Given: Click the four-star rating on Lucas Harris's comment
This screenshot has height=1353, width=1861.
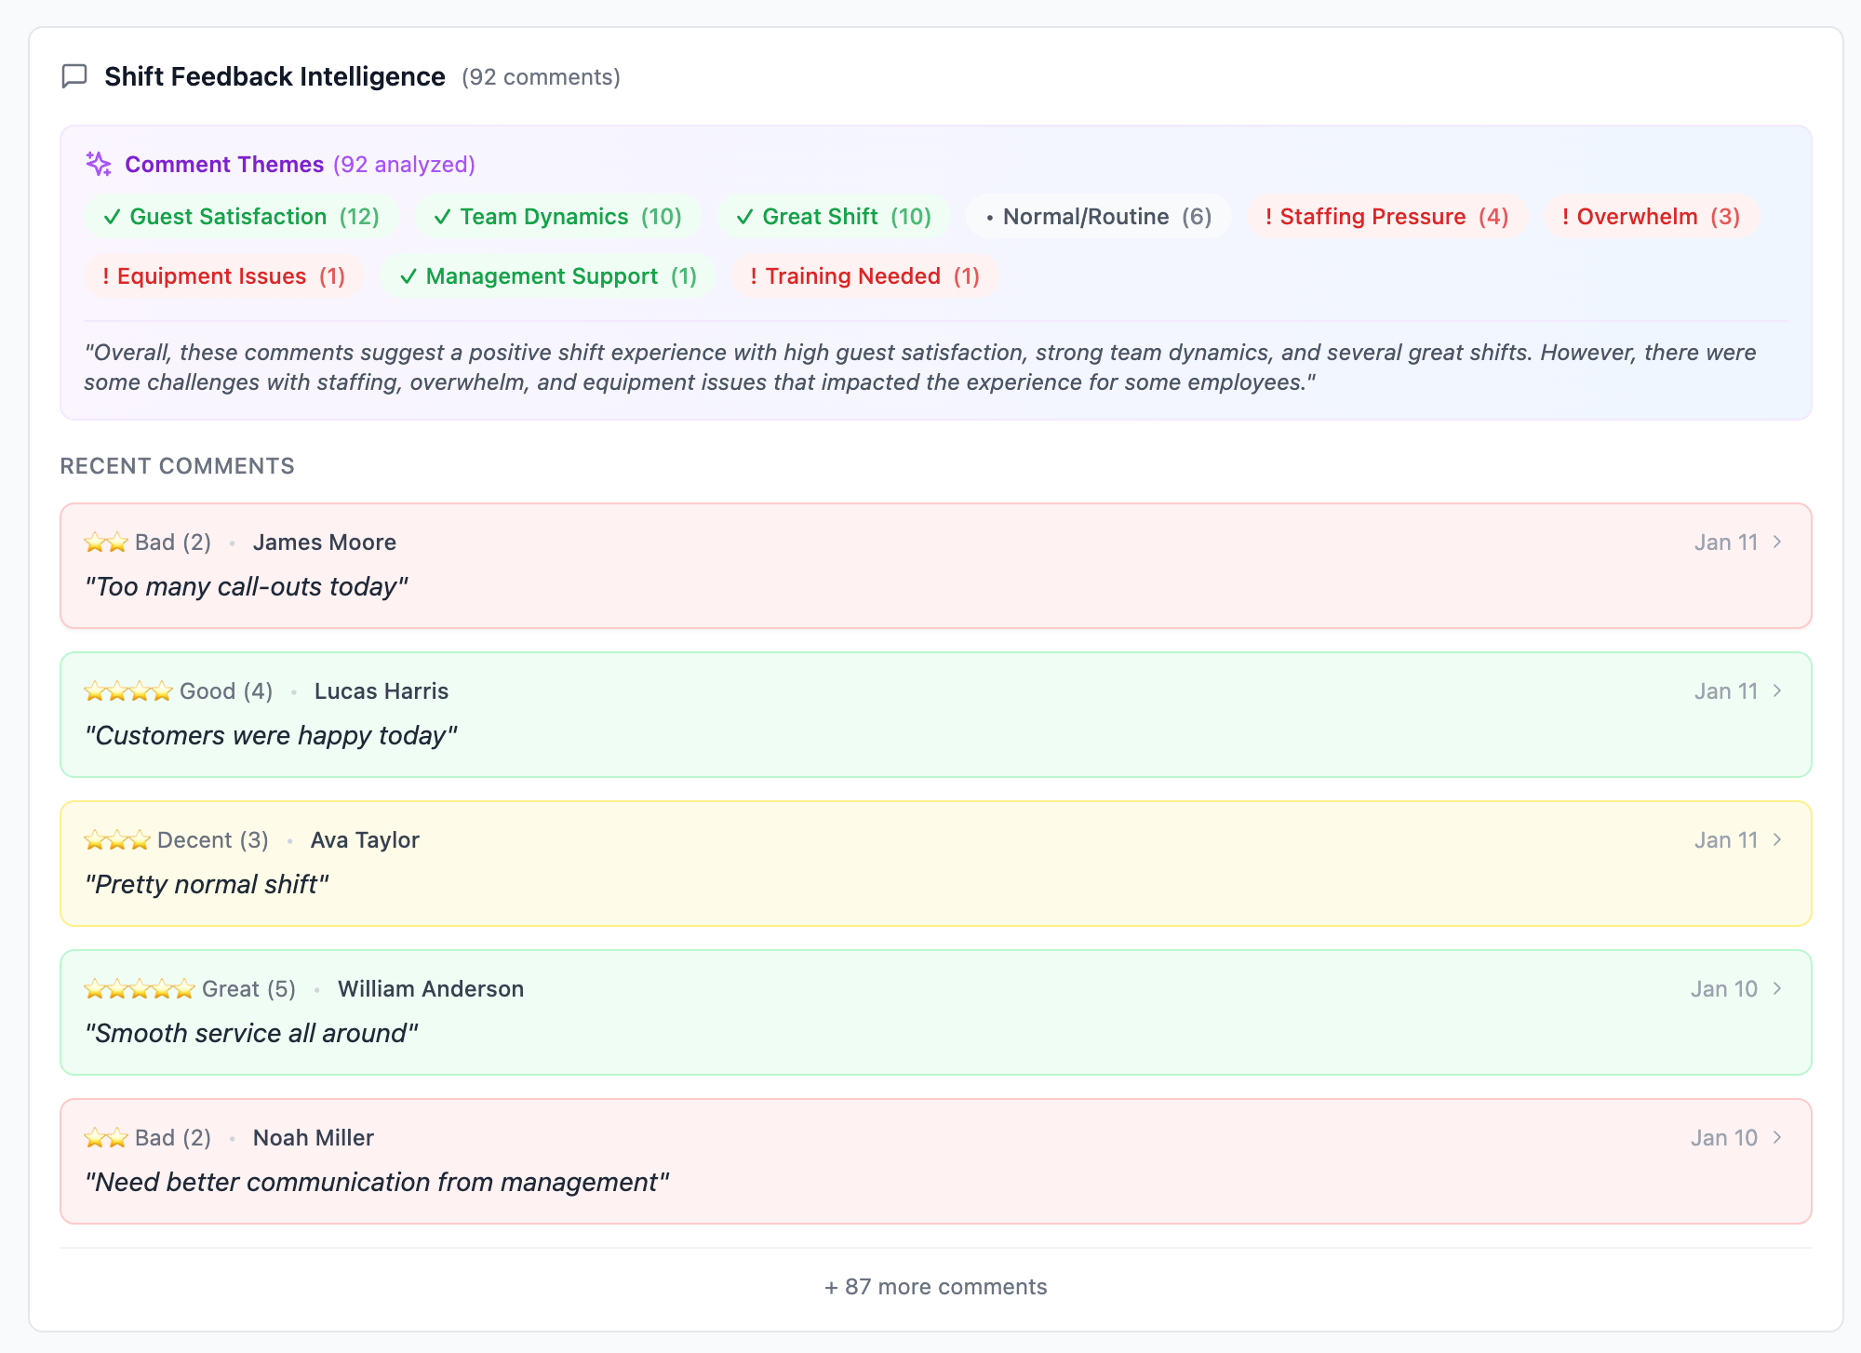Looking at the screenshot, I should (127, 690).
